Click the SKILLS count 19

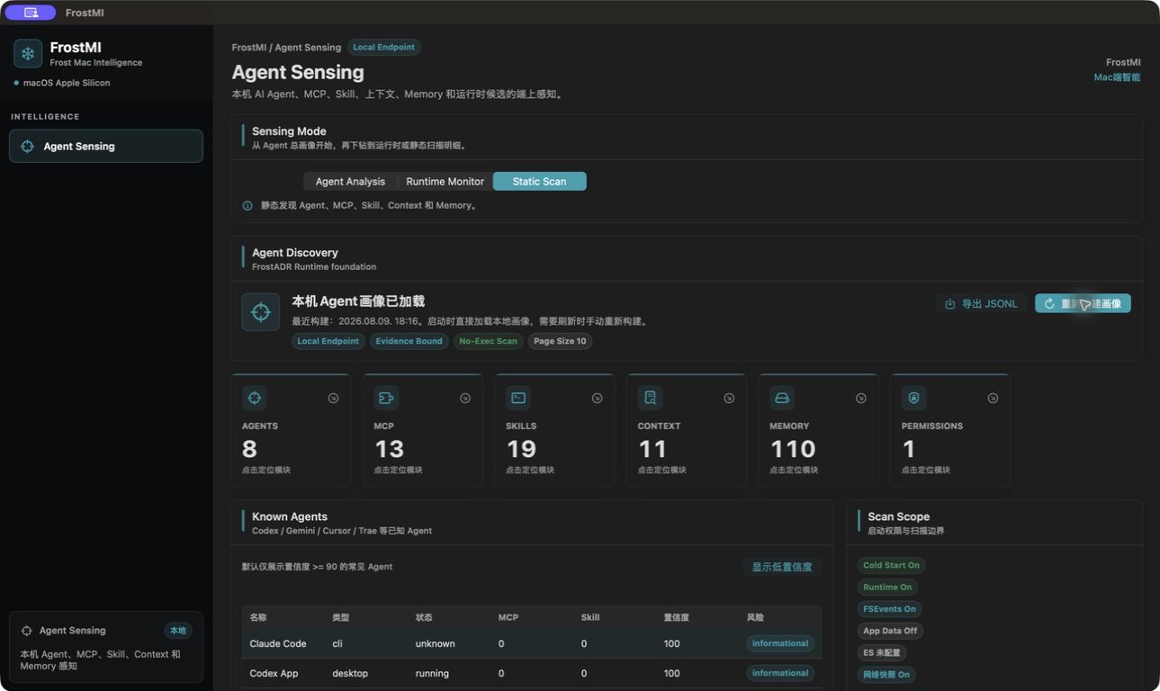pos(521,449)
